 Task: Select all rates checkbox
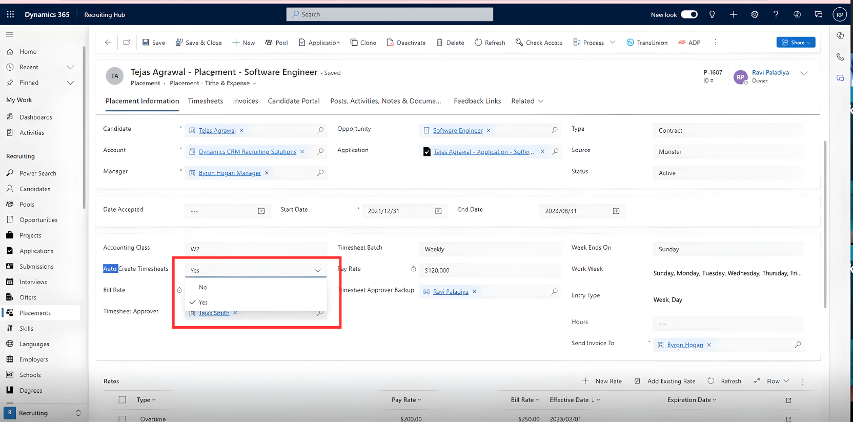tap(122, 400)
